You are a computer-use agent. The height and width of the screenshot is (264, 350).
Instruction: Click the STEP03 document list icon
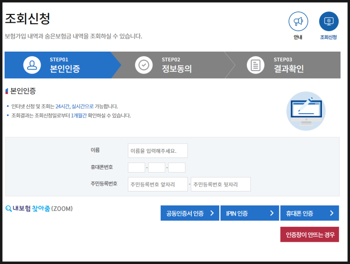click(255, 65)
